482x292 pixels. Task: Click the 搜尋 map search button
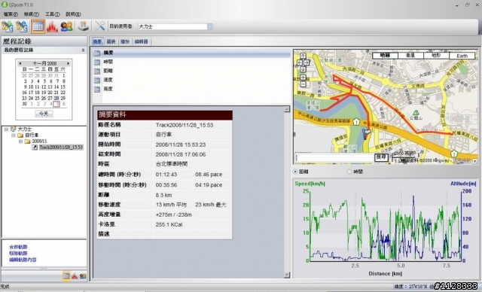click(x=381, y=157)
